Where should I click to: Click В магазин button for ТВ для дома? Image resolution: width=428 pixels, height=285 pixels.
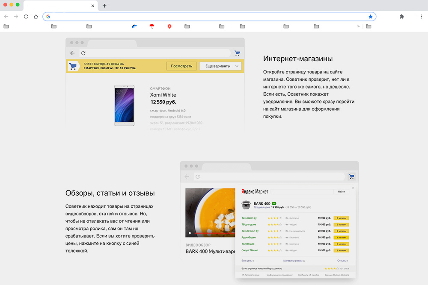341,224
